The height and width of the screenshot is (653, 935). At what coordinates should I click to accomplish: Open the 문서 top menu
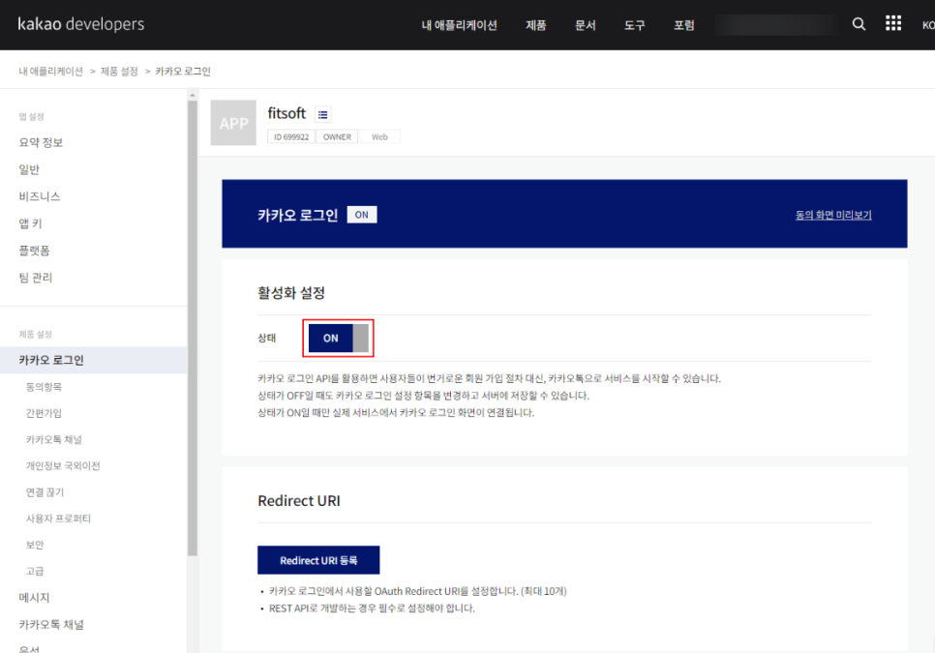pyautogui.click(x=585, y=25)
